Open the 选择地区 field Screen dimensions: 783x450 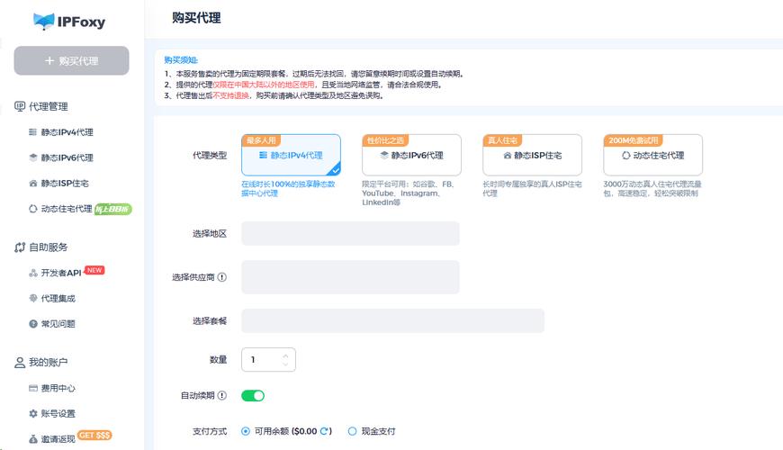[350, 233]
